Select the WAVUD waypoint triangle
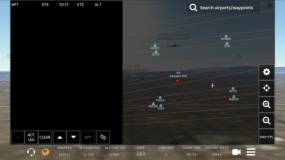285x160 pixels. [234, 96]
